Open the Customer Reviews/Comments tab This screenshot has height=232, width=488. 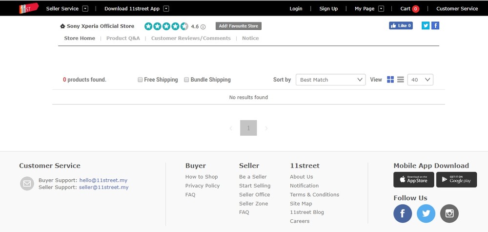click(191, 38)
